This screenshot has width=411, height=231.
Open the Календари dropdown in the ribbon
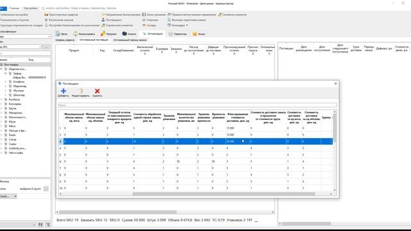(x=178, y=26)
